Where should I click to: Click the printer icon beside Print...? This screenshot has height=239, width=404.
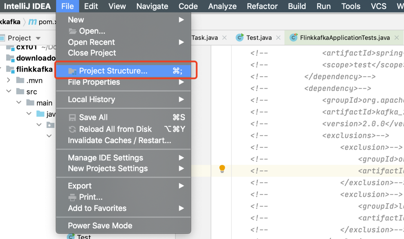[x=72, y=197]
